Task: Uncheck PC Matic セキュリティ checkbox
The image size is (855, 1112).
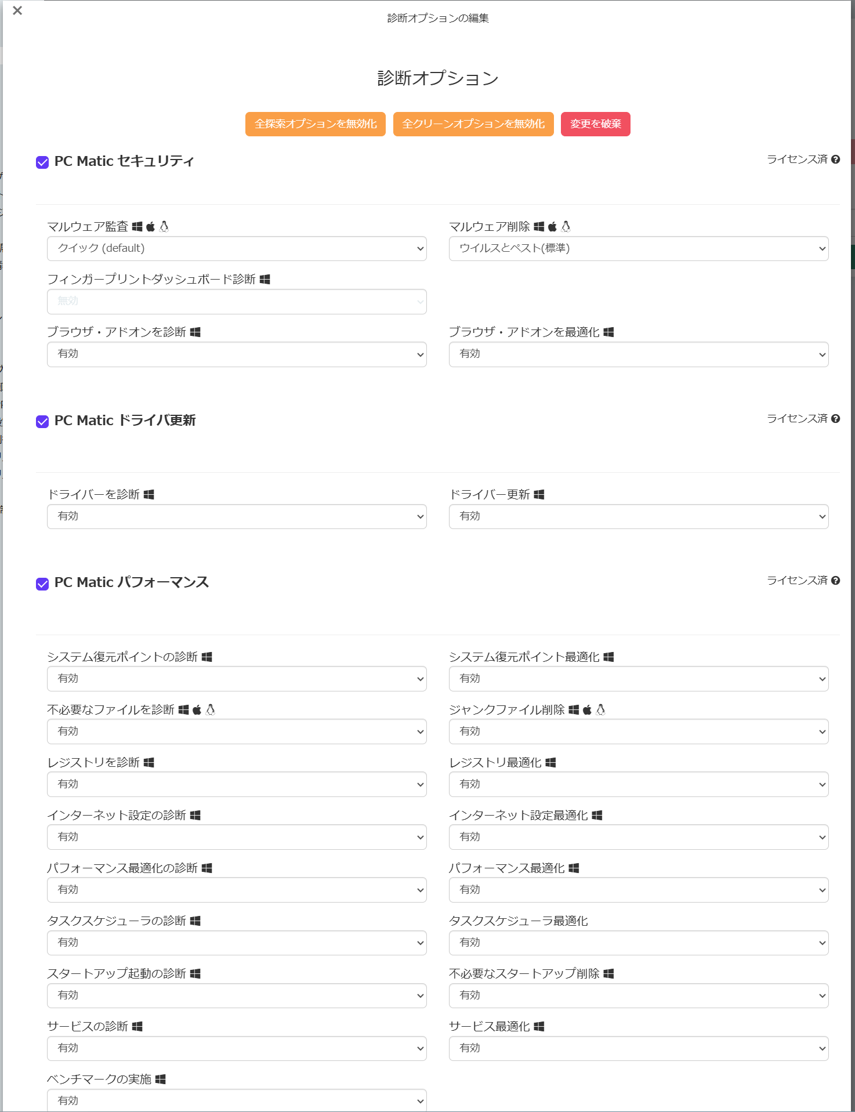Action: pyautogui.click(x=42, y=162)
